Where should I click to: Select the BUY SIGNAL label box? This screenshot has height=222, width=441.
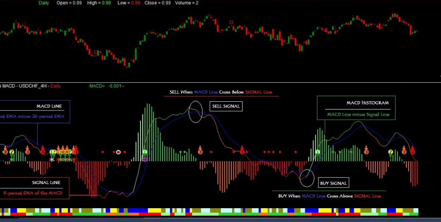333,183
